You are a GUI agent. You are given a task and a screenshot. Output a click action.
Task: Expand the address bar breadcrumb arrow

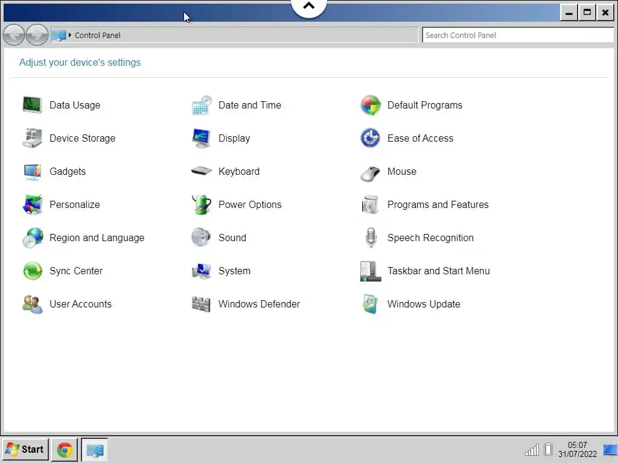point(70,35)
